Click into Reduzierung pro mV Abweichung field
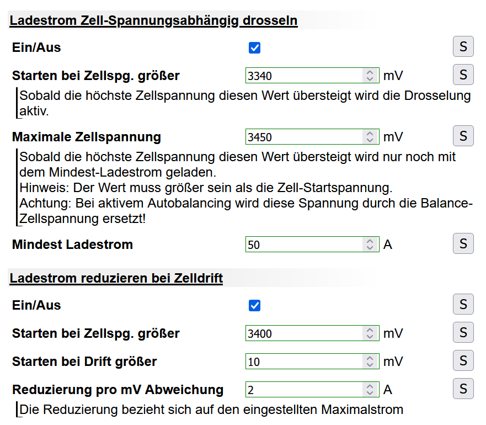The image size is (486, 425). (305, 390)
